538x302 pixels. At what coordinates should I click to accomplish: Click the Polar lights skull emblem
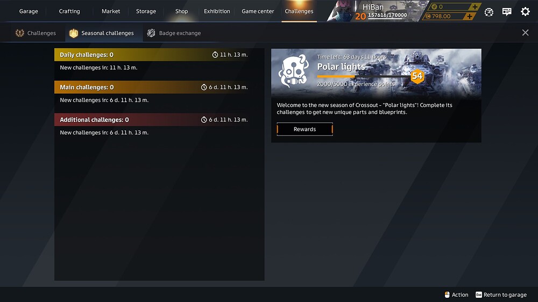pos(293,70)
